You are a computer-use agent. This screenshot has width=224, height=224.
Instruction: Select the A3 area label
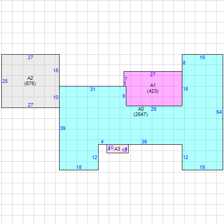[117, 149]
